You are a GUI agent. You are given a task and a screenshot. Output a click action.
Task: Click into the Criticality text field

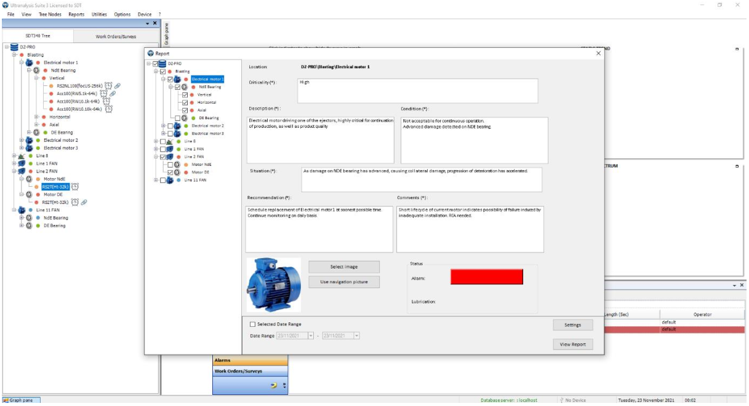417,90
